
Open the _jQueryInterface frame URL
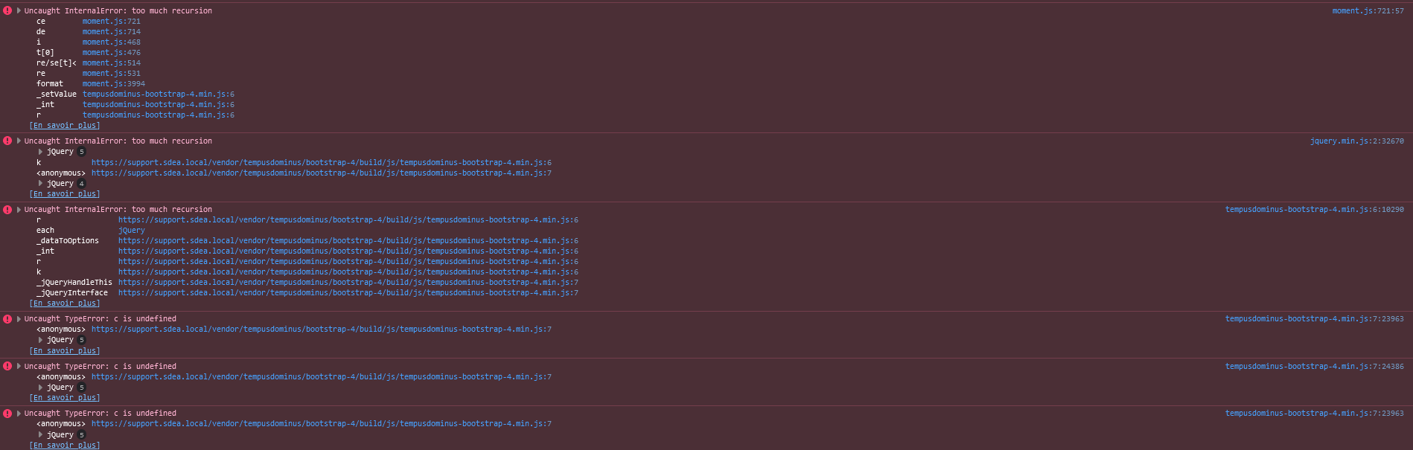tap(348, 292)
